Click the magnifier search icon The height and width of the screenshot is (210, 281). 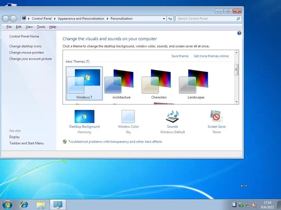point(238,19)
